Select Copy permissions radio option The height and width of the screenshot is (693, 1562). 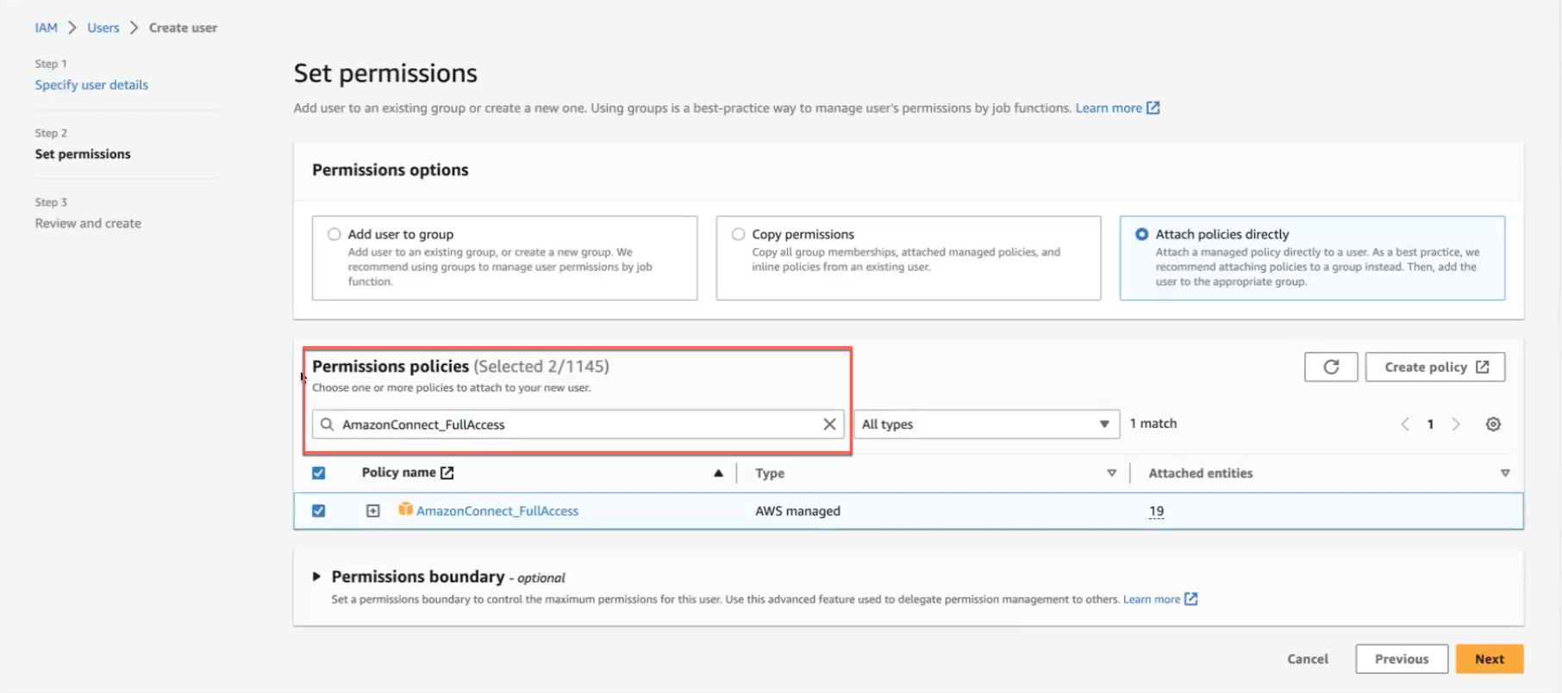tap(738, 234)
